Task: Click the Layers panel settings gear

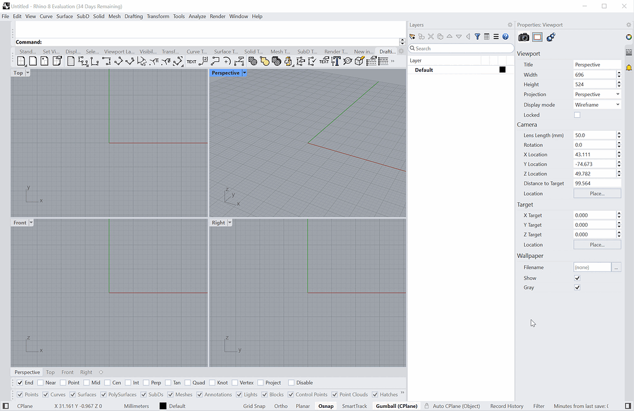Action: pos(509,24)
